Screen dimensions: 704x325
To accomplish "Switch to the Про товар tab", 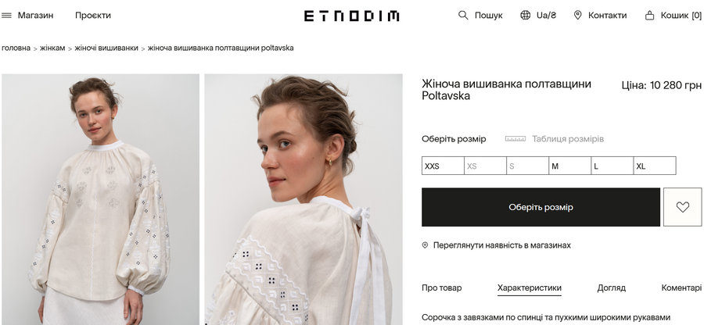I will tap(441, 287).
